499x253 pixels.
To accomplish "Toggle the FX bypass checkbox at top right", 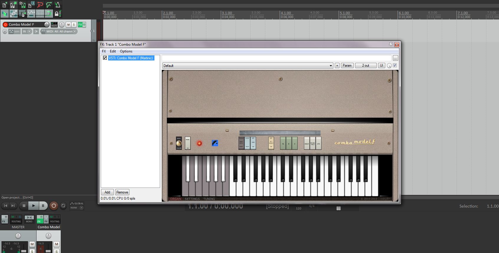I will click(395, 65).
